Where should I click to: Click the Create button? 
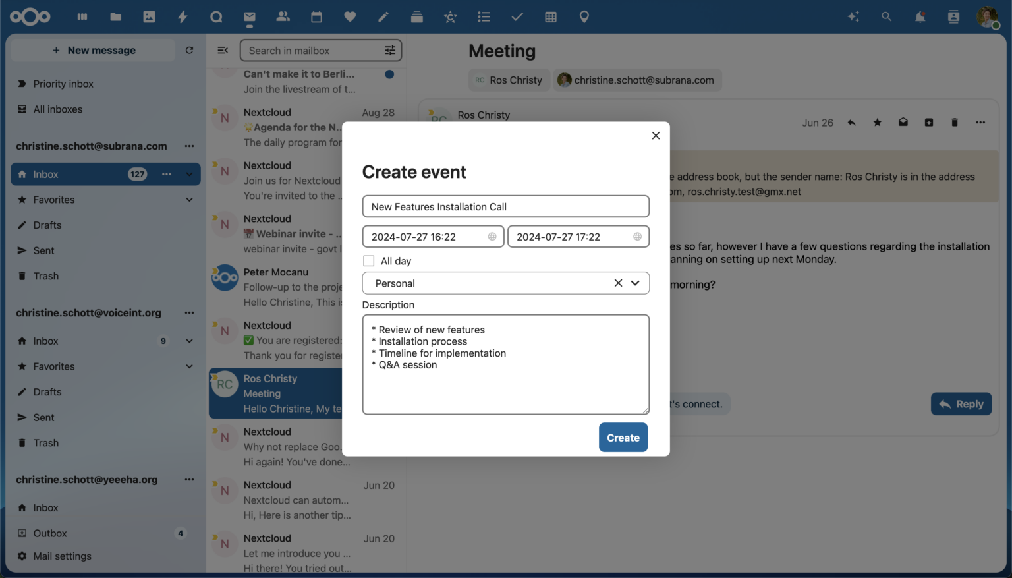coord(623,437)
